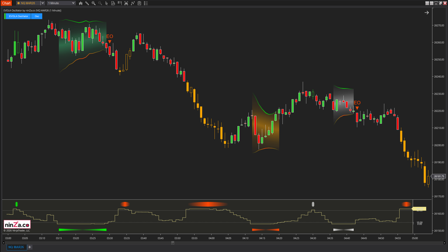Image resolution: width=448 pixels, height=252 pixels.
Task: Click the first EO down-arrow signal near 03:30
Action: pyautogui.click(x=110, y=42)
